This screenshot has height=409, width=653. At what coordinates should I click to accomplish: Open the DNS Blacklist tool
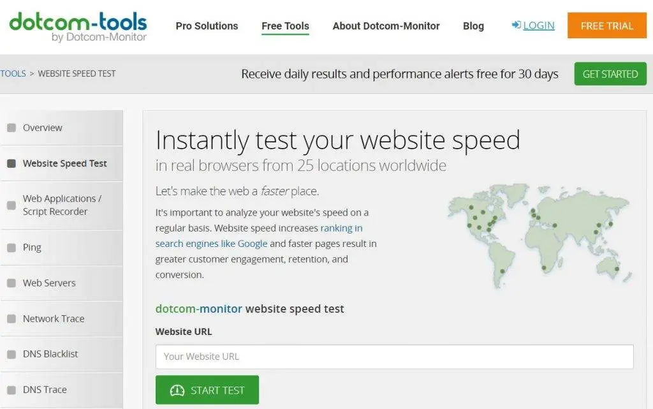point(62,354)
